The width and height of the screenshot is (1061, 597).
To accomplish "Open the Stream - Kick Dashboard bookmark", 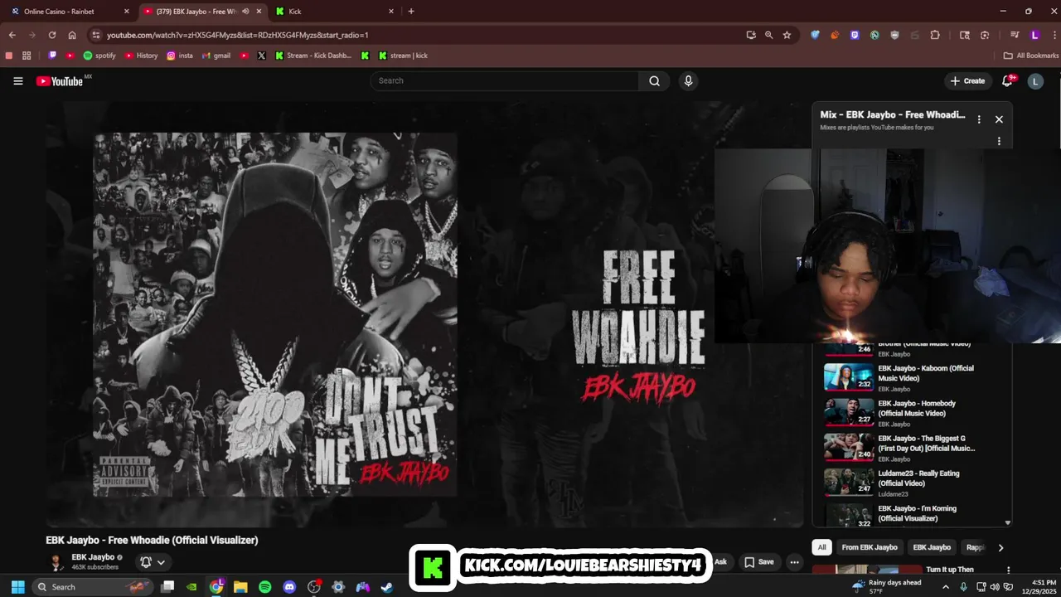I will 313,56.
